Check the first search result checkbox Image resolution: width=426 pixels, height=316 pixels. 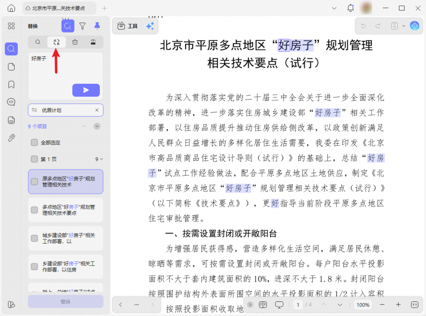(35, 182)
